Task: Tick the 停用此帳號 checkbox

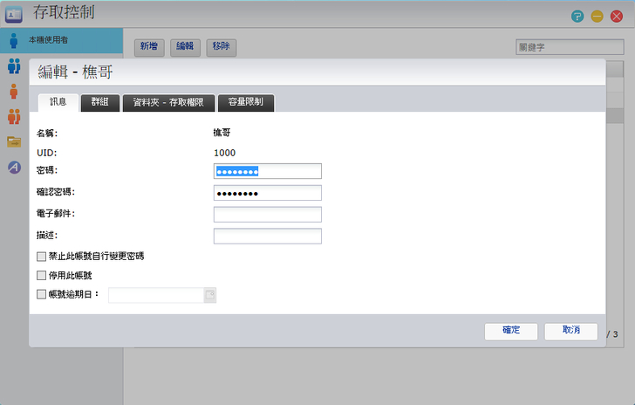Action: (41, 275)
